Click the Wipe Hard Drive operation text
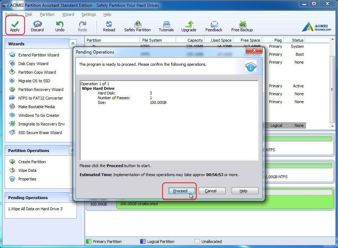 [98, 88]
